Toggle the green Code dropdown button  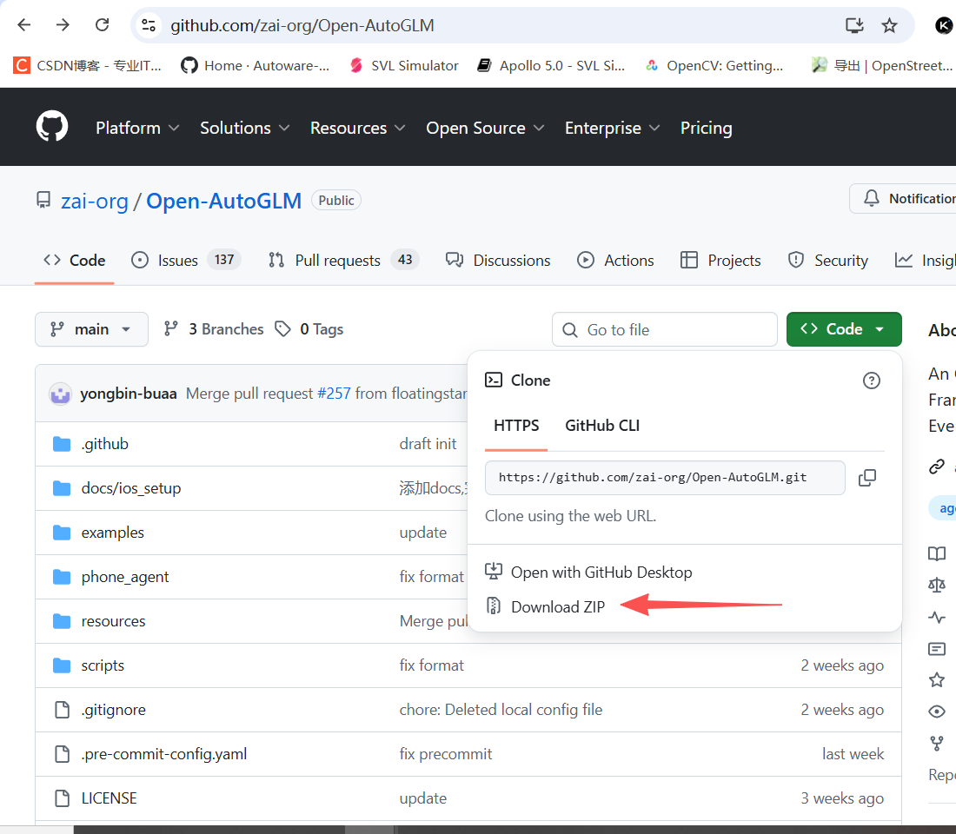844,329
